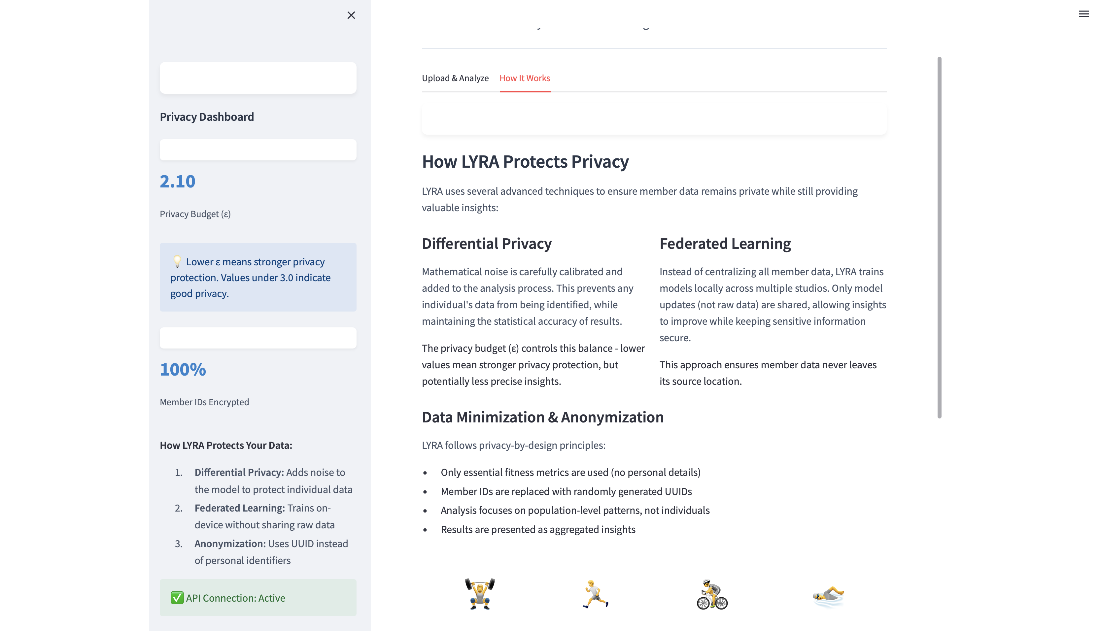
Task: Click the Data Minimization & Anonymization heading
Action: click(543, 417)
